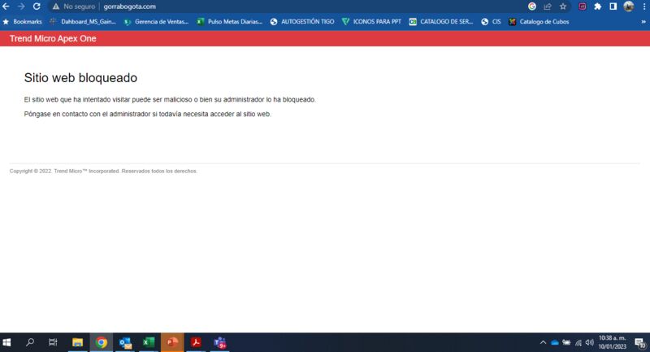Switch to Google Chrome in the taskbar
The image size is (650, 352).
point(101,342)
